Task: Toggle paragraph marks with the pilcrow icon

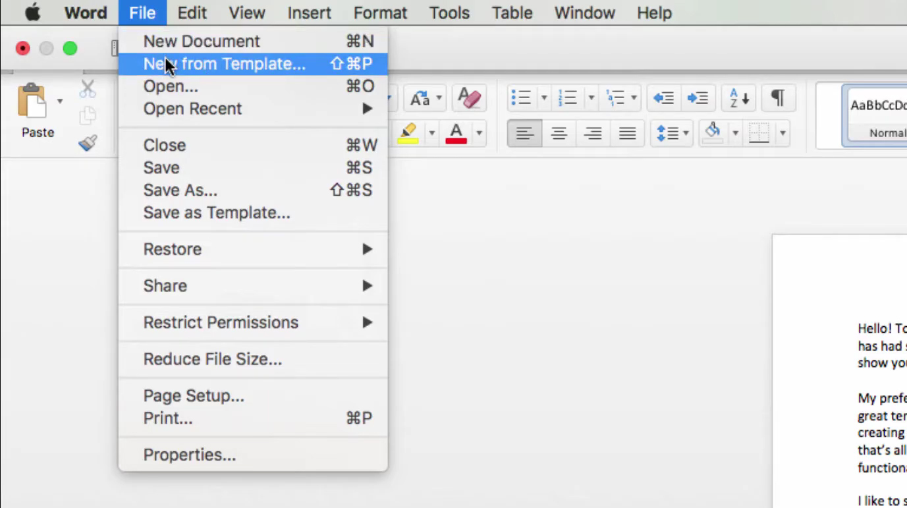Action: pos(778,97)
